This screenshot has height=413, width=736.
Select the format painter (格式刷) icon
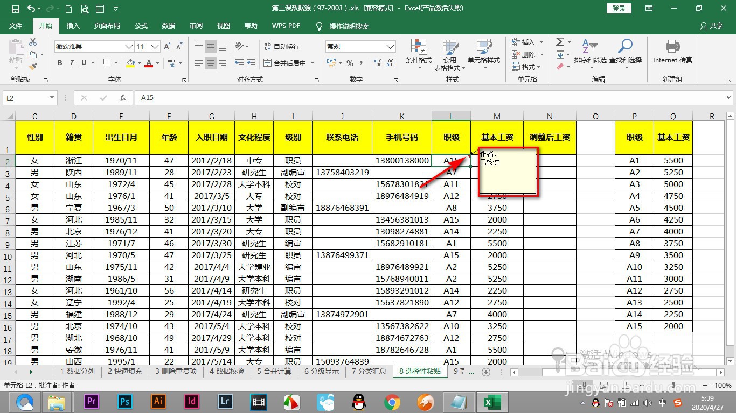33,66
